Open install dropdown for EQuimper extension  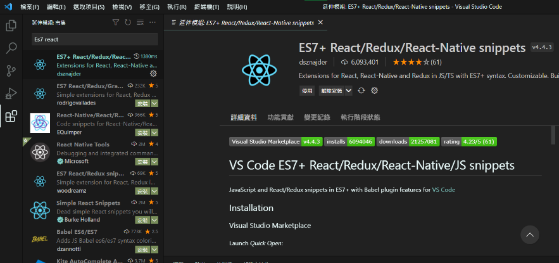click(154, 132)
